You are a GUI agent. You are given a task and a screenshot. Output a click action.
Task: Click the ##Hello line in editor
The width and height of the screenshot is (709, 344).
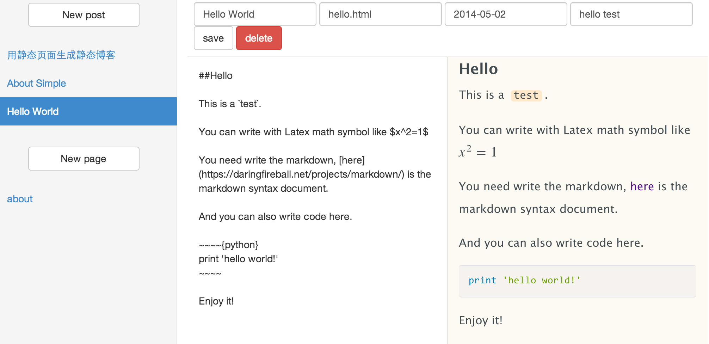pos(216,75)
